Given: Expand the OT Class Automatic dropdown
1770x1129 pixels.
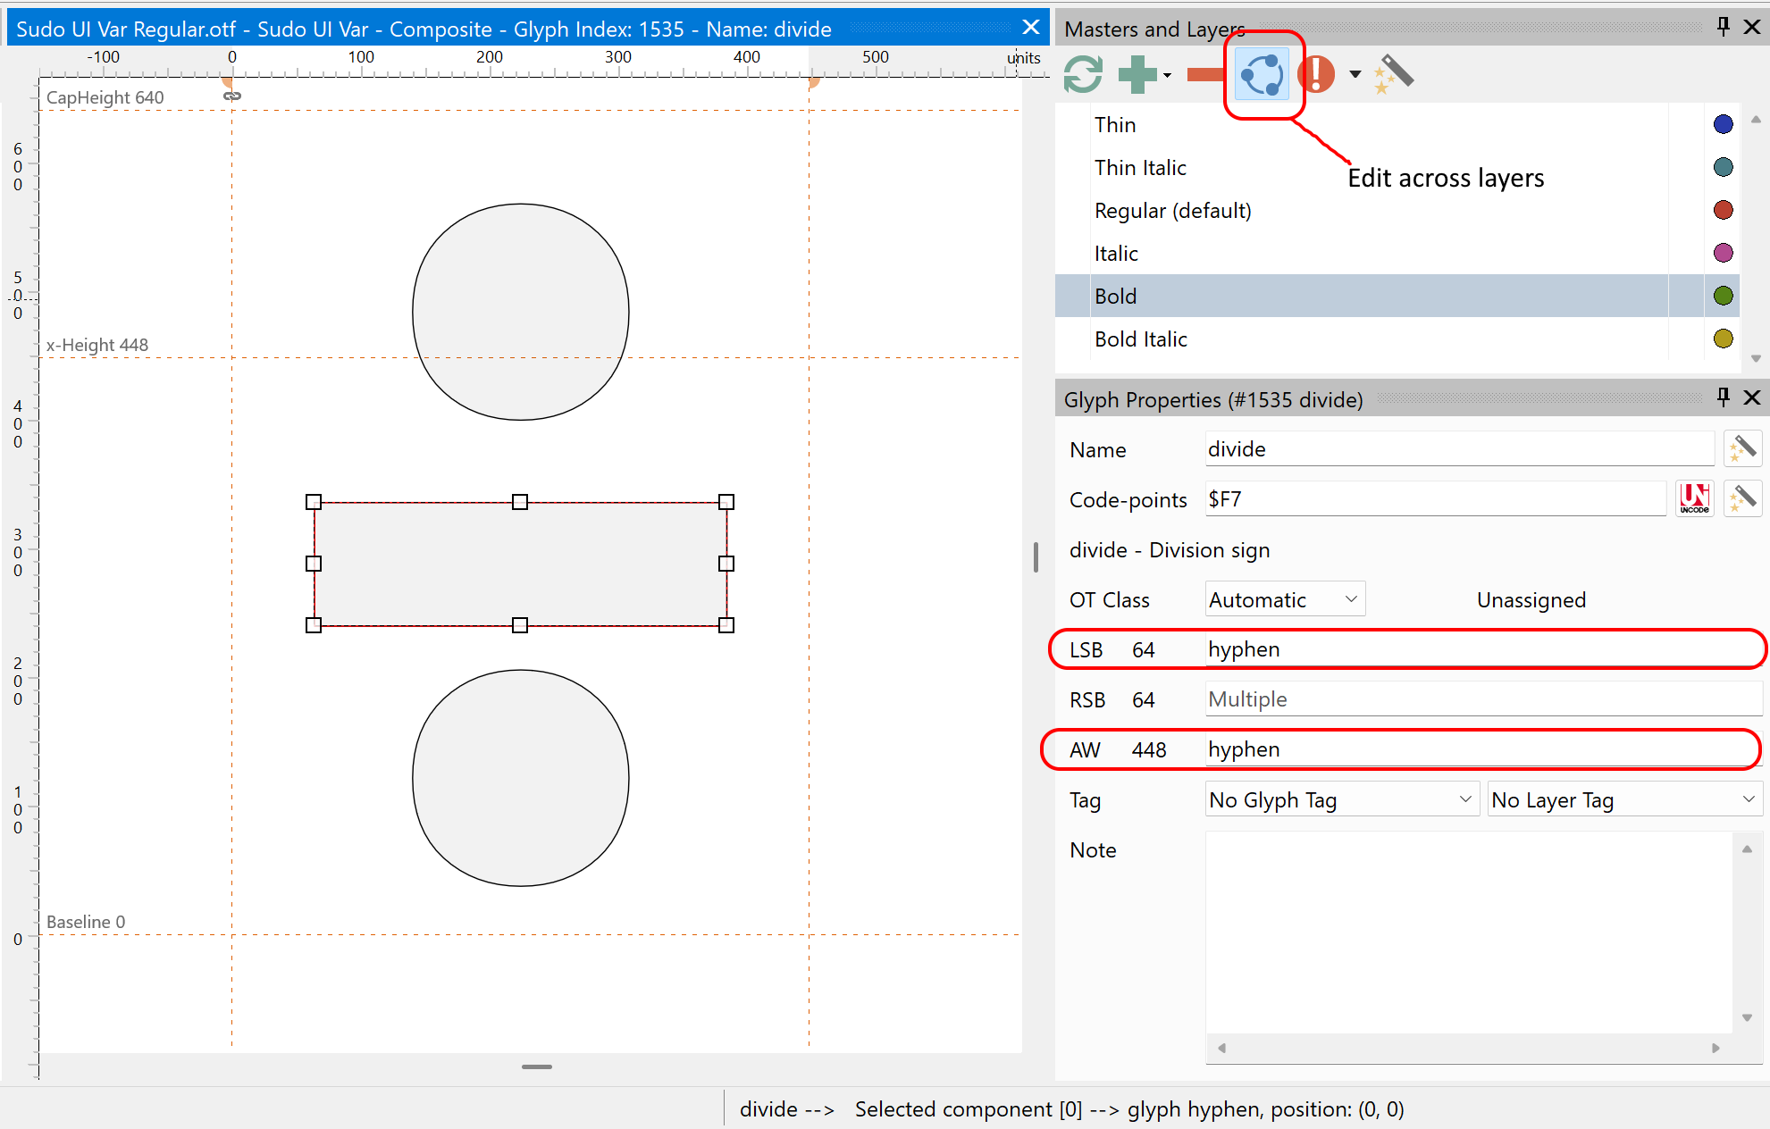Looking at the screenshot, I should click(1285, 599).
